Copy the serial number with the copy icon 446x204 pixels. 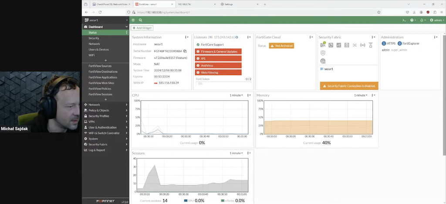click(185, 51)
